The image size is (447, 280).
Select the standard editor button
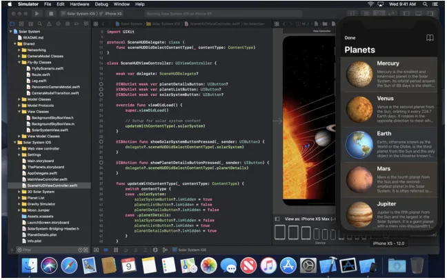point(366,13)
